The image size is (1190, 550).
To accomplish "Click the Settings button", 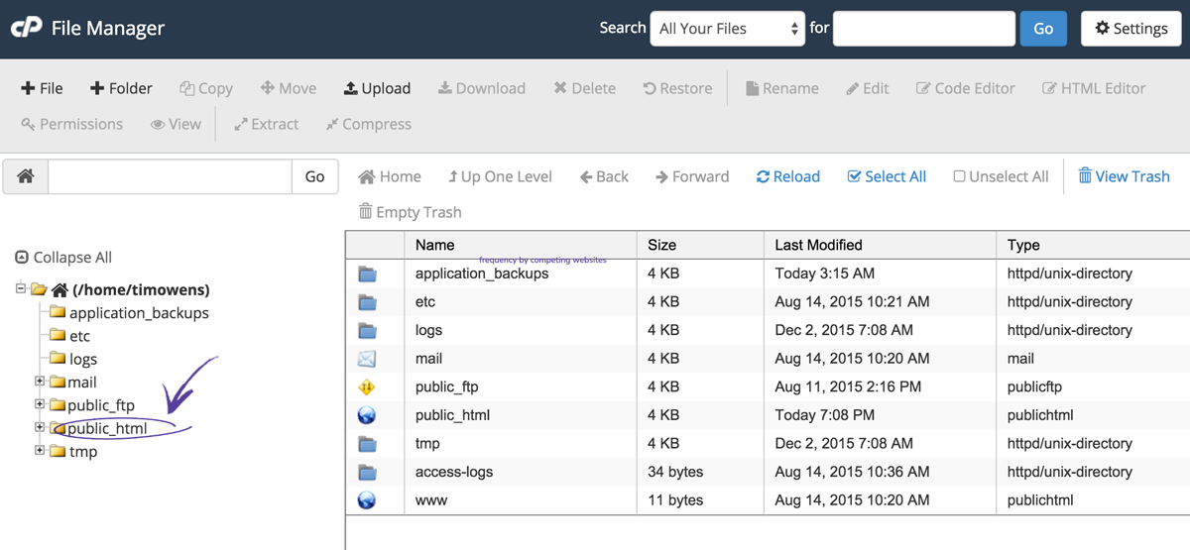I will tap(1130, 29).
